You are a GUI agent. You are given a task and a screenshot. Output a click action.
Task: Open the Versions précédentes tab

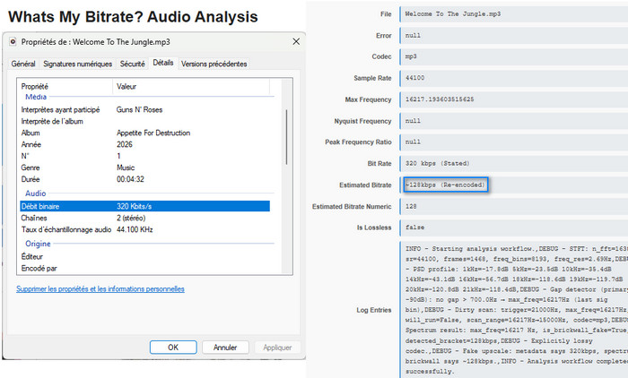(214, 64)
